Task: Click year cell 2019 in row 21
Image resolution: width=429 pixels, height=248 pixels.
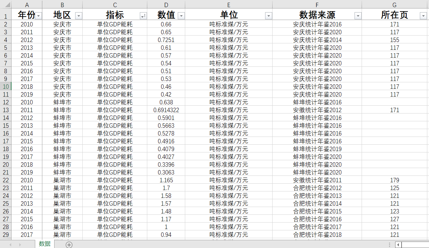Action: [27, 172]
